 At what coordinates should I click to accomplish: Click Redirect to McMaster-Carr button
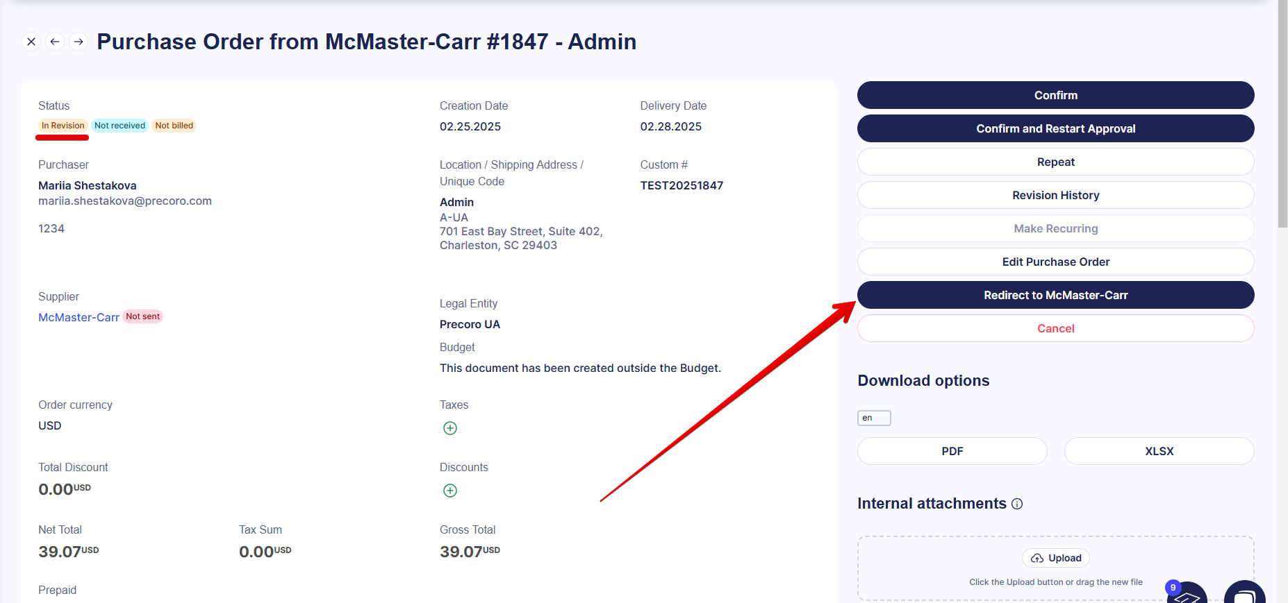point(1055,295)
